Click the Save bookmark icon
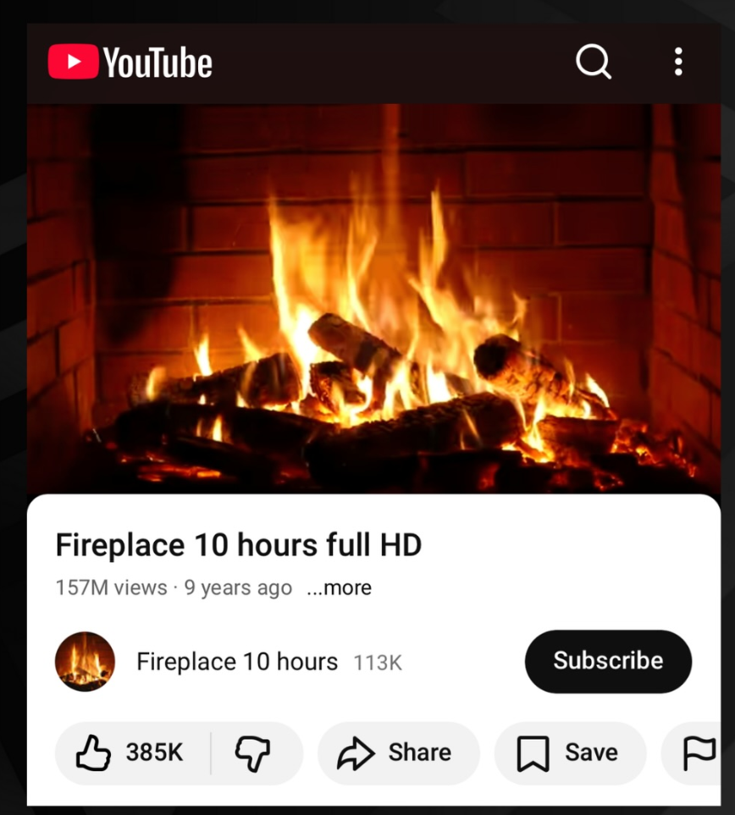Screen dimensions: 735x815 533,753
